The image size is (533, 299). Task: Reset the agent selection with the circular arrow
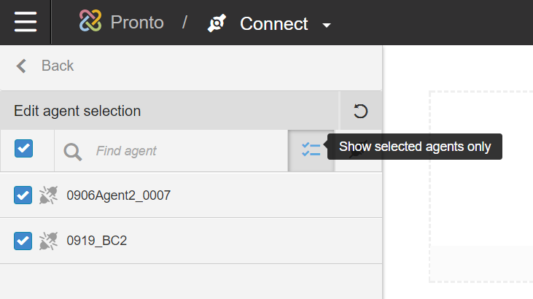click(x=360, y=111)
